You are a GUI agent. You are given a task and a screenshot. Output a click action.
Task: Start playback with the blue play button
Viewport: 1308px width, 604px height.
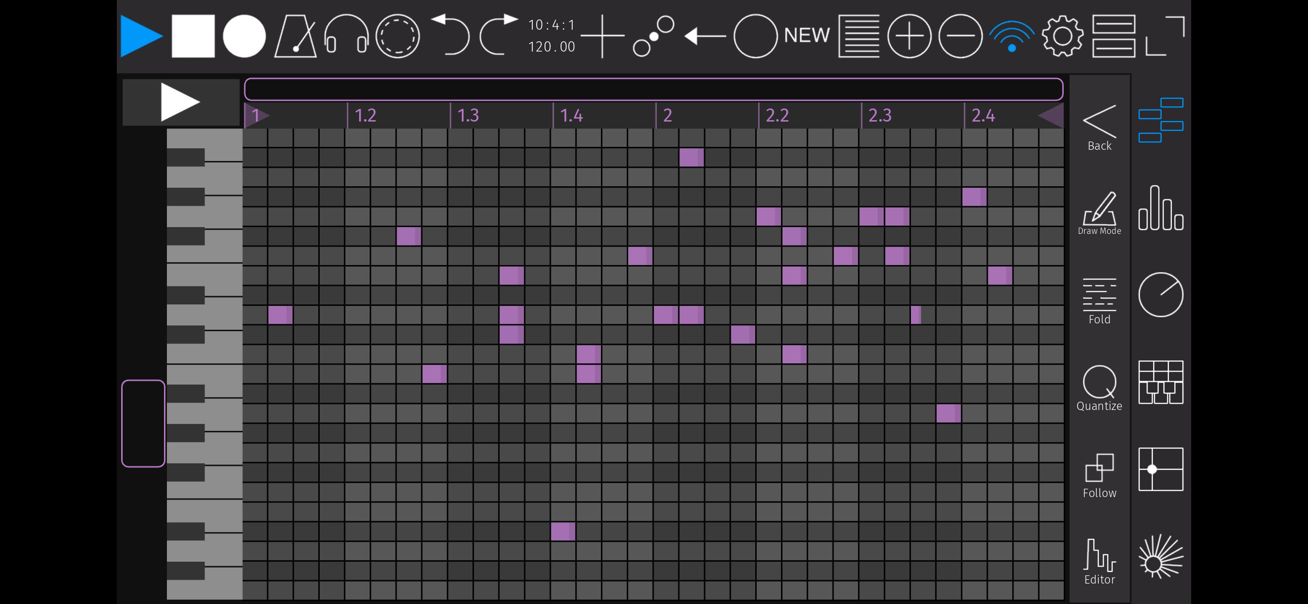click(141, 36)
